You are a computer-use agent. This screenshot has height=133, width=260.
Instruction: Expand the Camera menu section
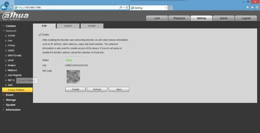(x=11, y=26)
